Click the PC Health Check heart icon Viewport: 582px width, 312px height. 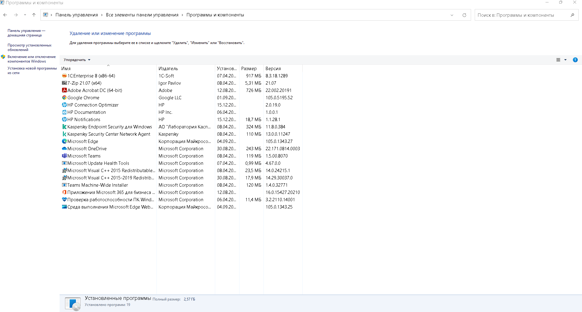(64, 200)
